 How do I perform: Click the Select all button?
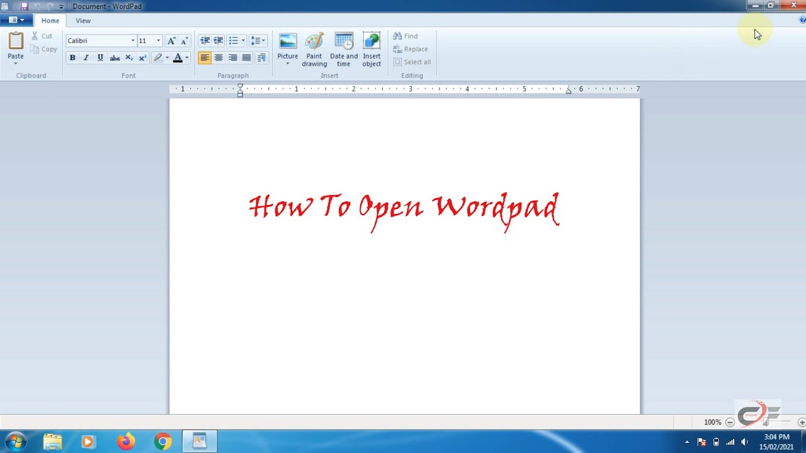tap(412, 62)
